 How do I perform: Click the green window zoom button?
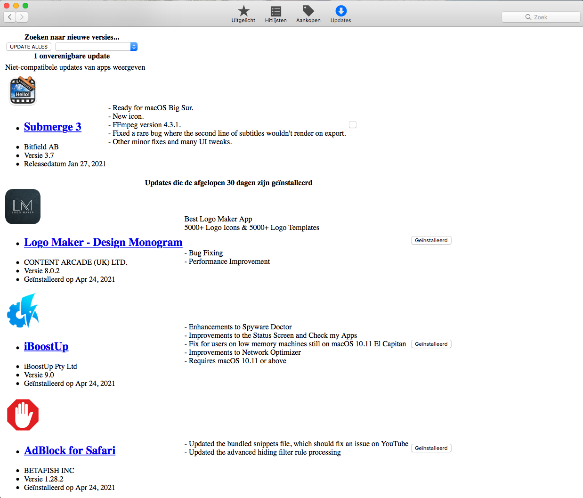(25, 6)
